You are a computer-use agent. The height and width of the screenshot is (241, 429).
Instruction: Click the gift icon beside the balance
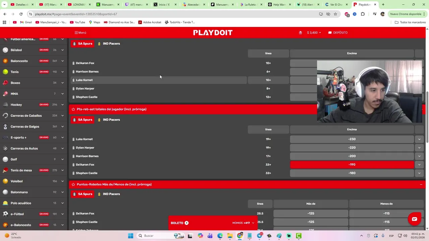[300, 33]
